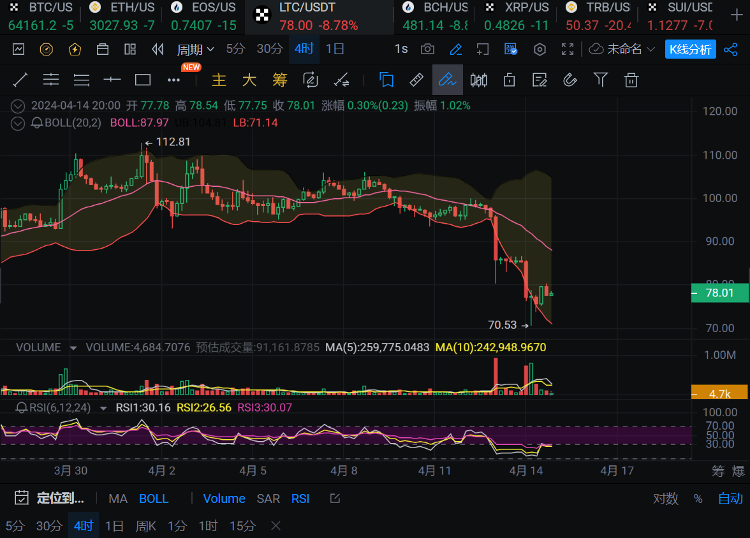Toggle the MA indicator on
Viewport: 750px width, 538px height.
point(118,498)
